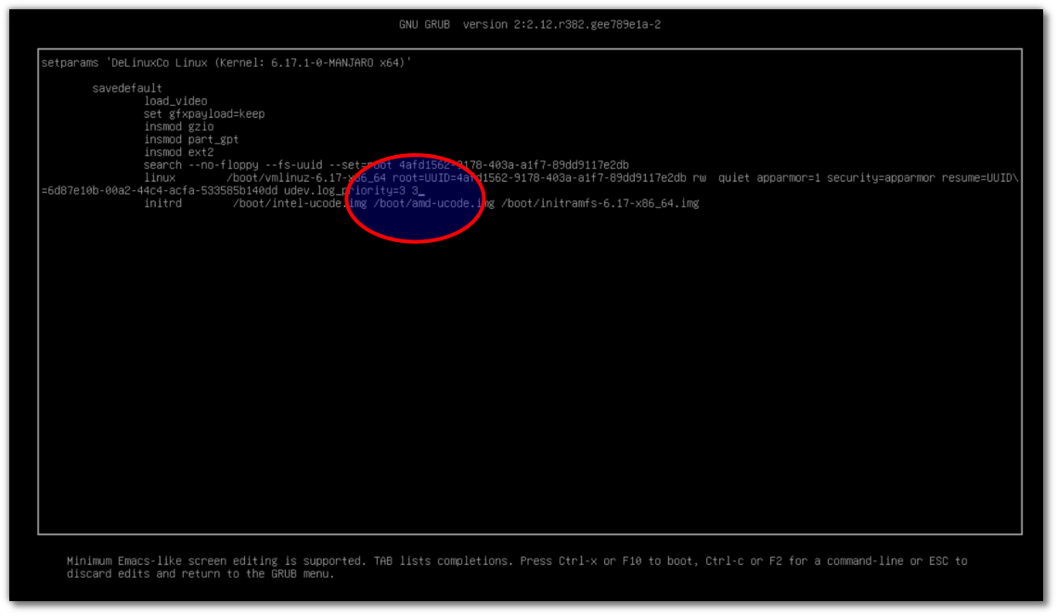This screenshot has width=1058, height=616.
Task: Place cursor on the savedefault line
Action: pyautogui.click(x=127, y=88)
